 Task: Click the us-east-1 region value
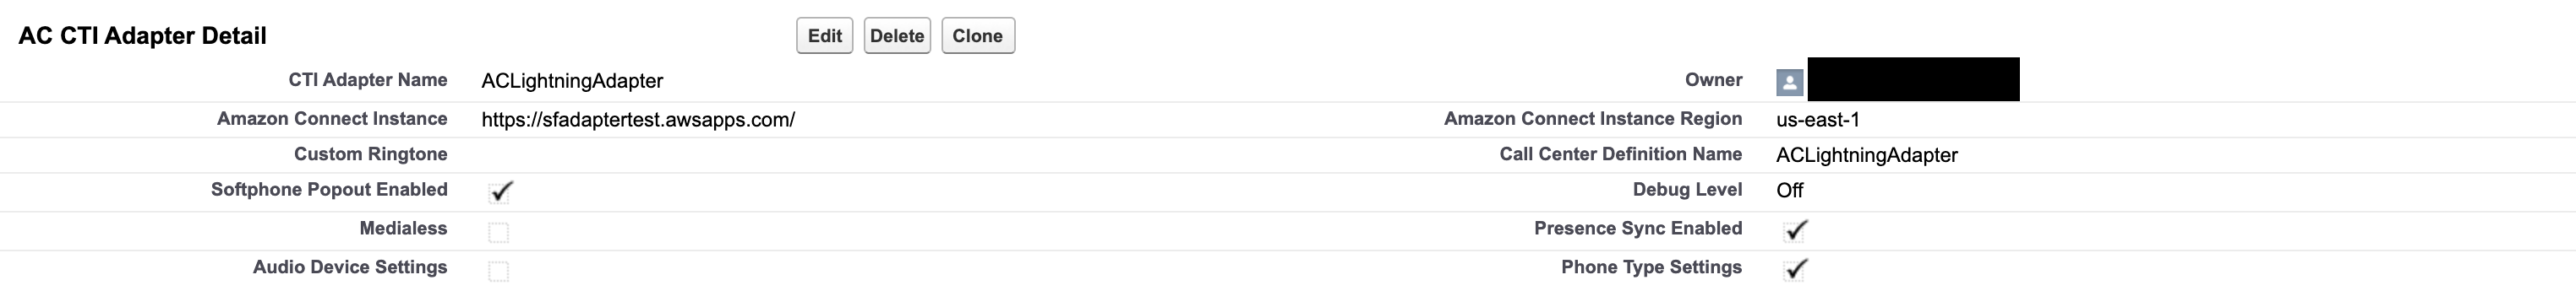[x=1818, y=120]
